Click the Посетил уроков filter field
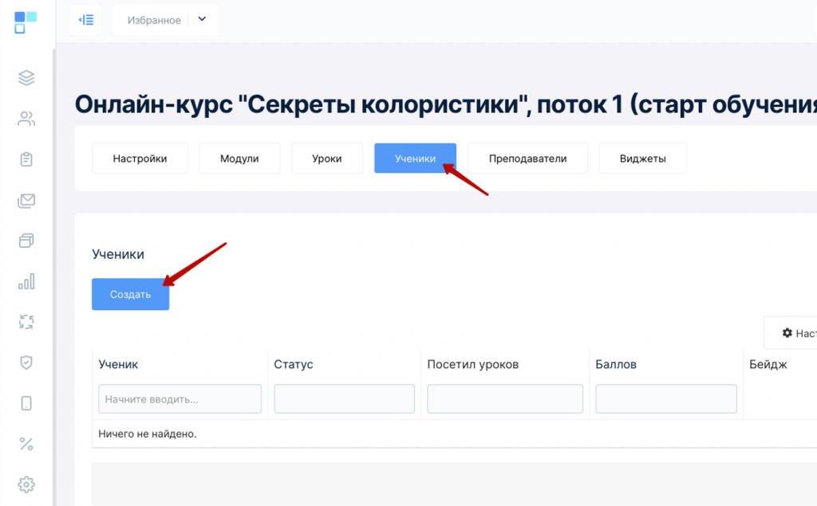The image size is (817, 506). (x=505, y=399)
